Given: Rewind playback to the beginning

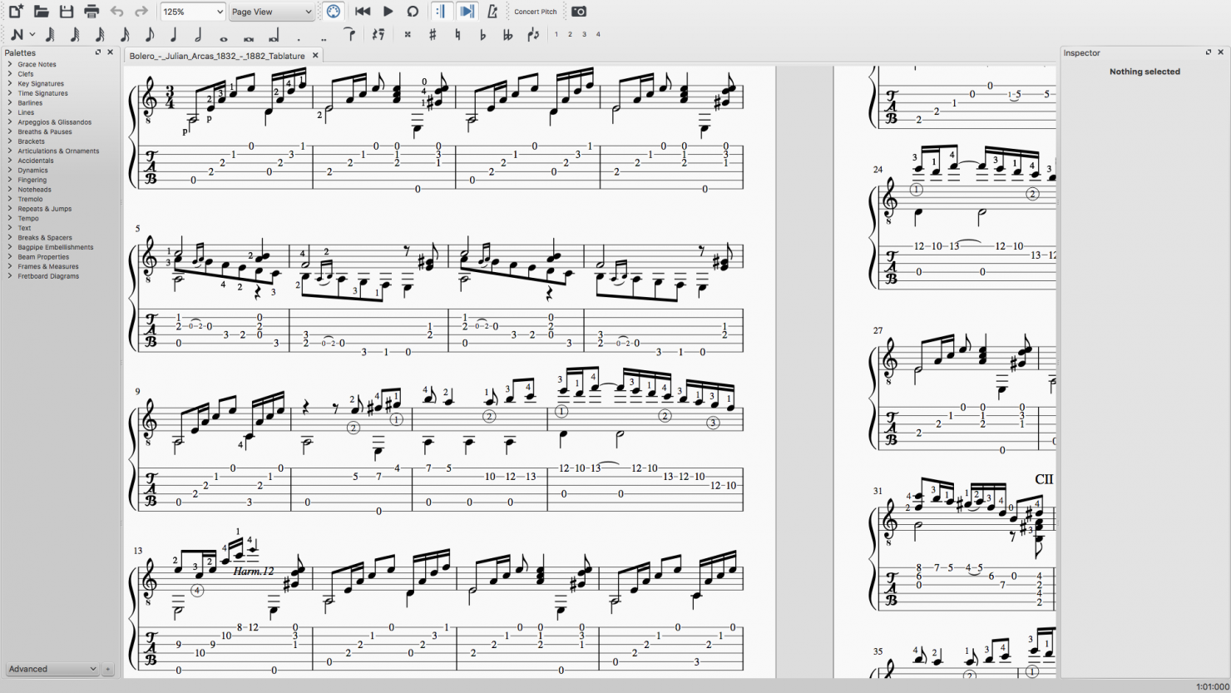Looking at the screenshot, I should [x=363, y=12].
